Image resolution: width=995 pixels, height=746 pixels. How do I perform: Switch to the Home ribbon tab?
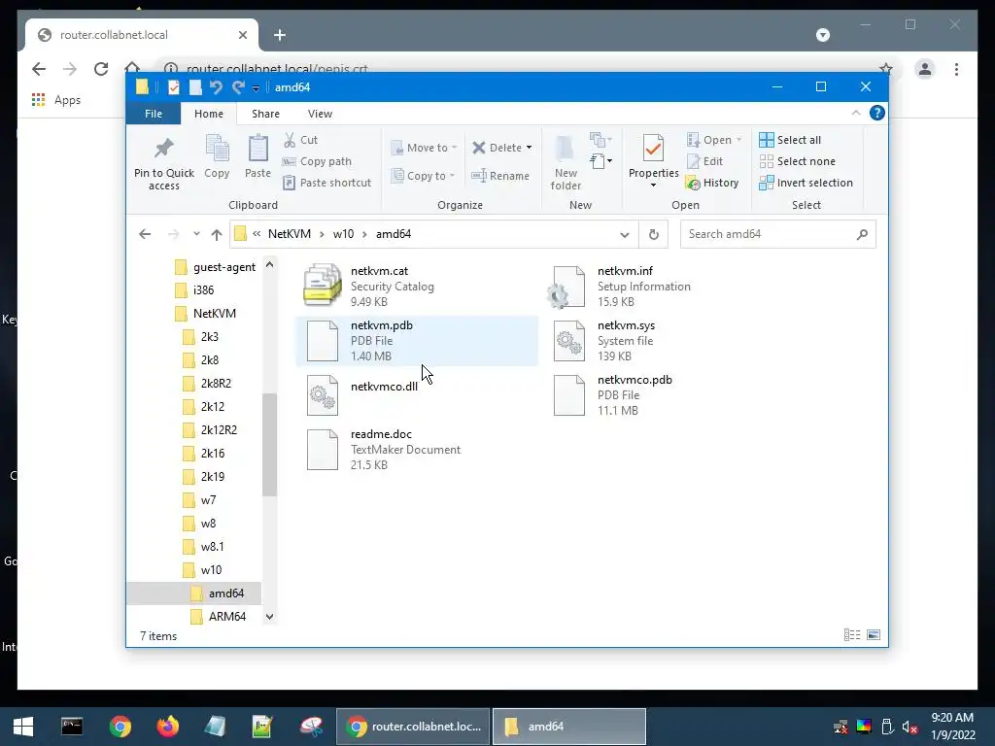point(209,114)
